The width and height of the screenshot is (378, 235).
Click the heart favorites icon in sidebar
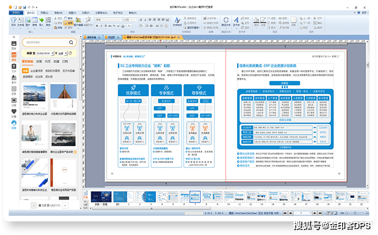(x=14, y=111)
